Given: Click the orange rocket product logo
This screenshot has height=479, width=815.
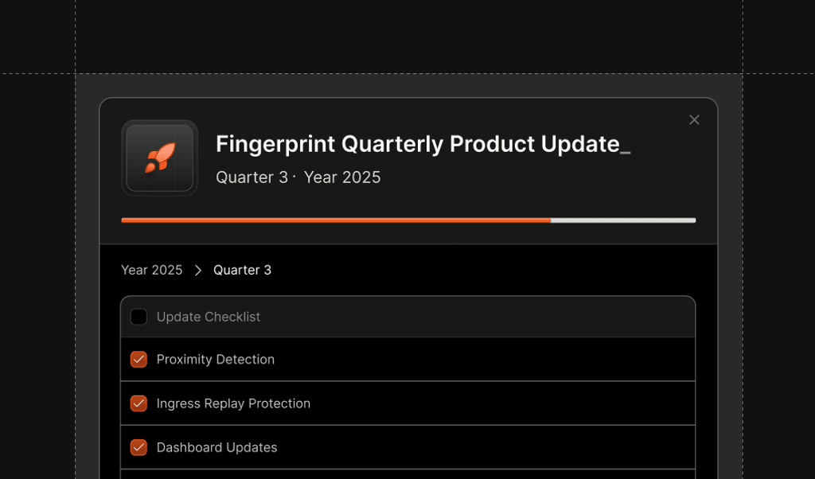Looking at the screenshot, I should (159, 157).
